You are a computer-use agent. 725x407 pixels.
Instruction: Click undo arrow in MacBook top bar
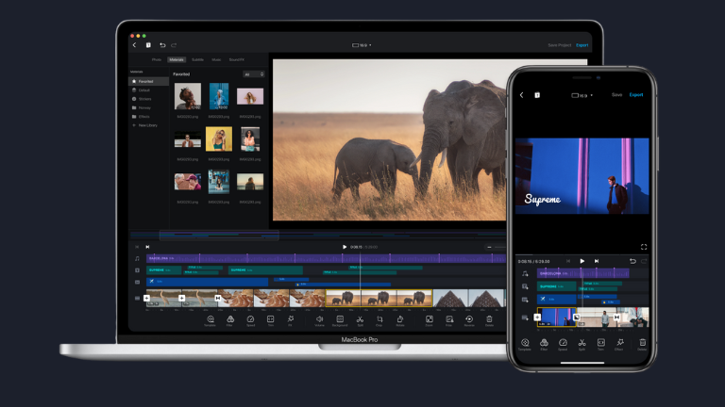pyautogui.click(x=162, y=45)
